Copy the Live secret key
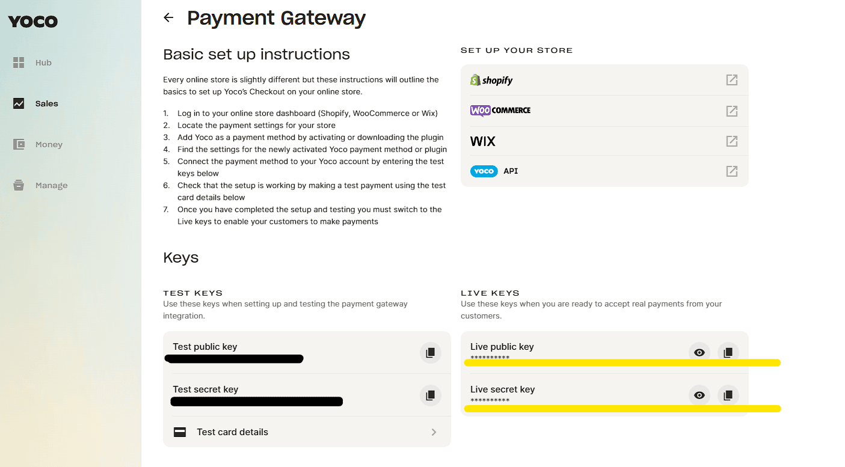The image size is (845, 467). pos(728,395)
